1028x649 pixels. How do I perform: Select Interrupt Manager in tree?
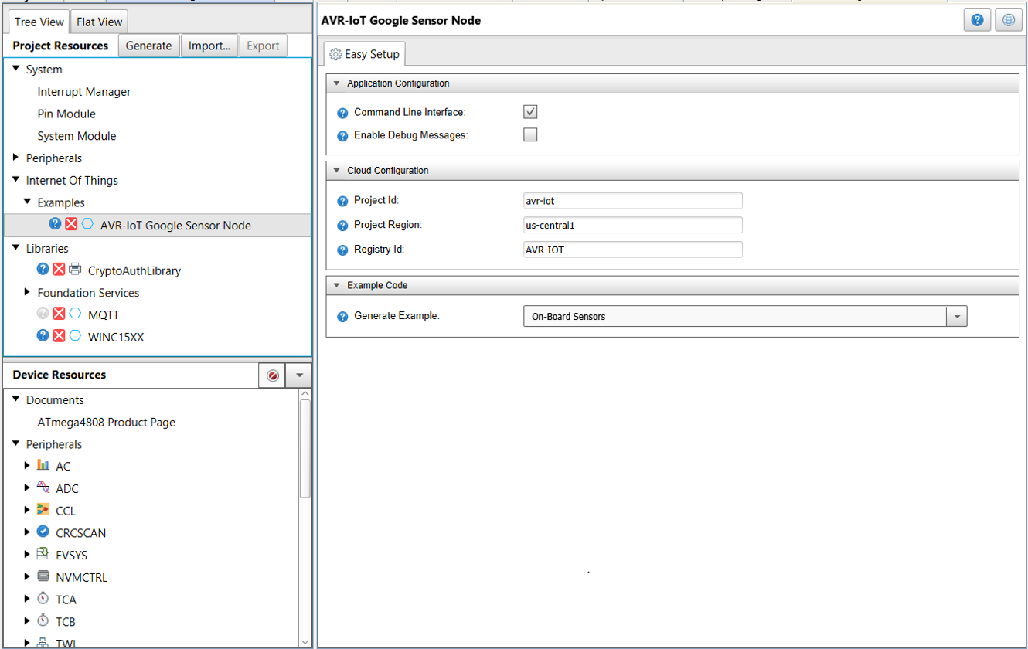coord(84,91)
